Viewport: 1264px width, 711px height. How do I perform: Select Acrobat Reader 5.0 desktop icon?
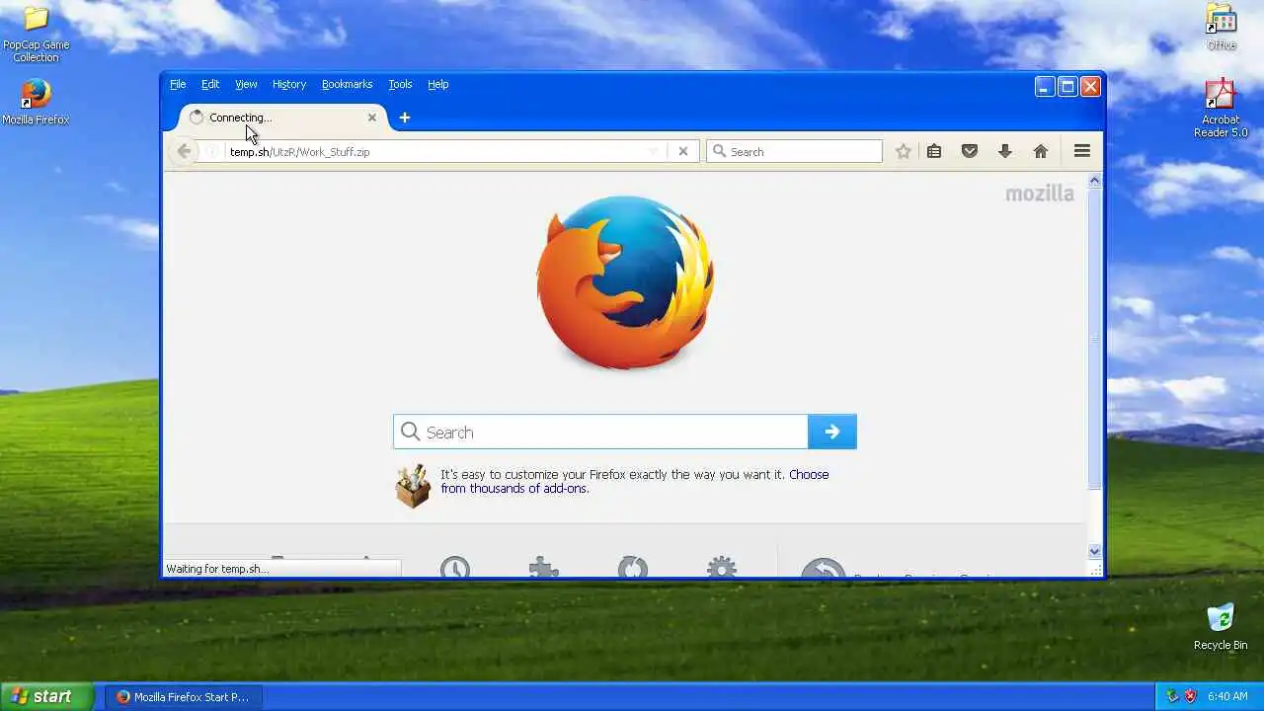coord(1221,94)
